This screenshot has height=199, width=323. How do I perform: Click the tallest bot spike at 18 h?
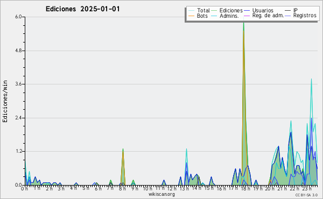pos(244,31)
